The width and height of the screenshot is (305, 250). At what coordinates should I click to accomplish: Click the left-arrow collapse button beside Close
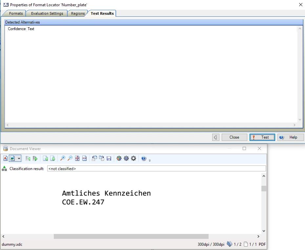click(x=215, y=137)
